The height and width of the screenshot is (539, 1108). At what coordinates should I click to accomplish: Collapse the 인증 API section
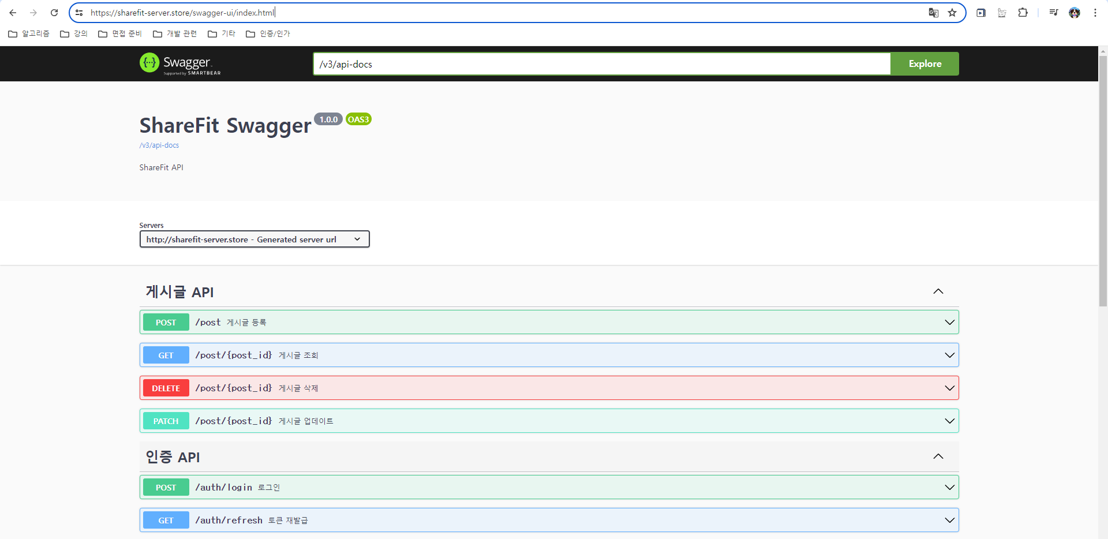coord(938,456)
